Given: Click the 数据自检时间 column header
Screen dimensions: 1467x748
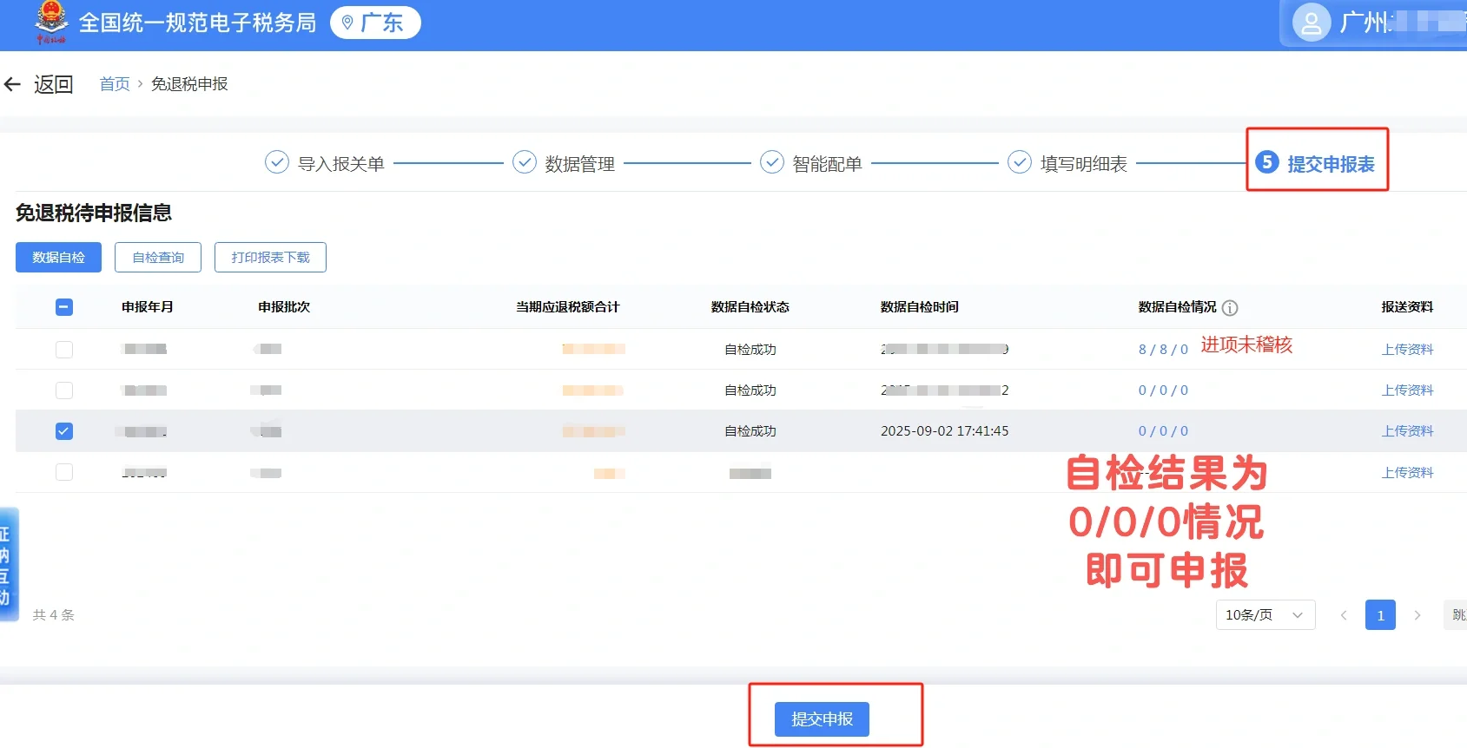Looking at the screenshot, I should [919, 307].
